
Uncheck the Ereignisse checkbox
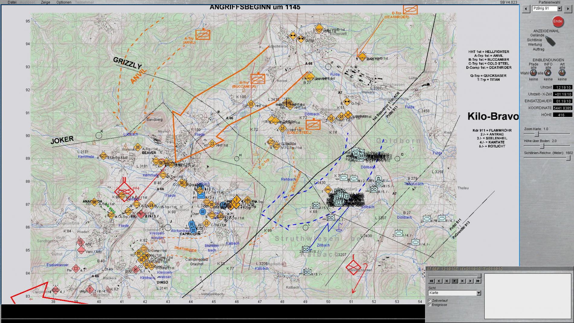coord(430,305)
